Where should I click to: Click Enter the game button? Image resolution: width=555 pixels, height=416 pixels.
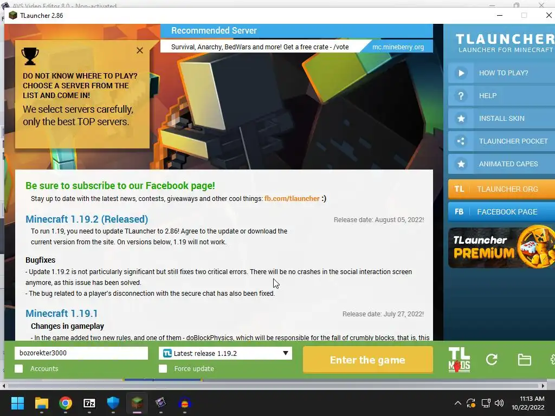[x=368, y=360]
